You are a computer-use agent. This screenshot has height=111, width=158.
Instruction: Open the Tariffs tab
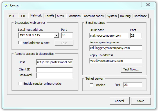tap(49, 16)
